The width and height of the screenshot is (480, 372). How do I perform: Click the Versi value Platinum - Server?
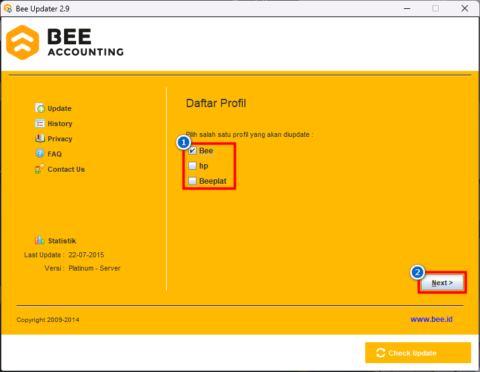click(x=94, y=268)
